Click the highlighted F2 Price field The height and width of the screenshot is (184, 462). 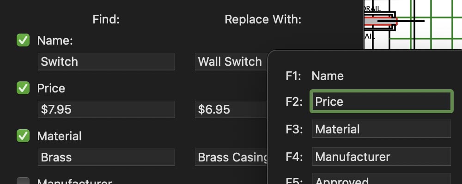point(381,102)
